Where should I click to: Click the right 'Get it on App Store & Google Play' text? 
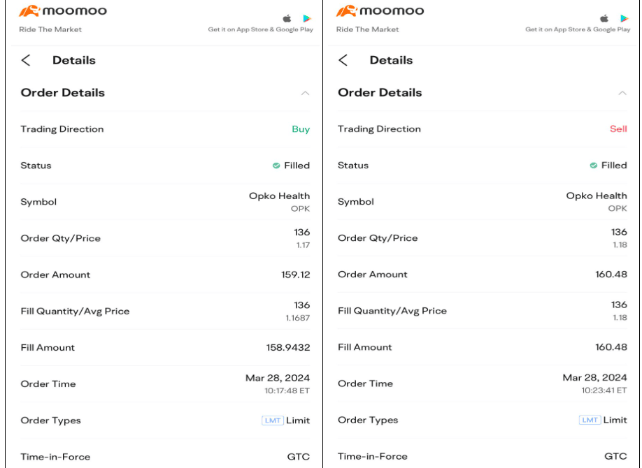tap(578, 30)
